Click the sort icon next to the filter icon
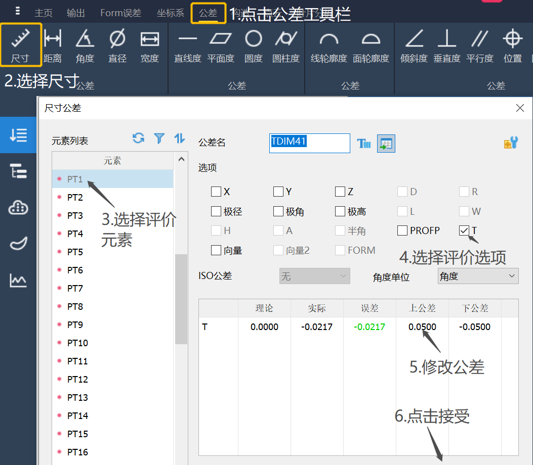 179,138
